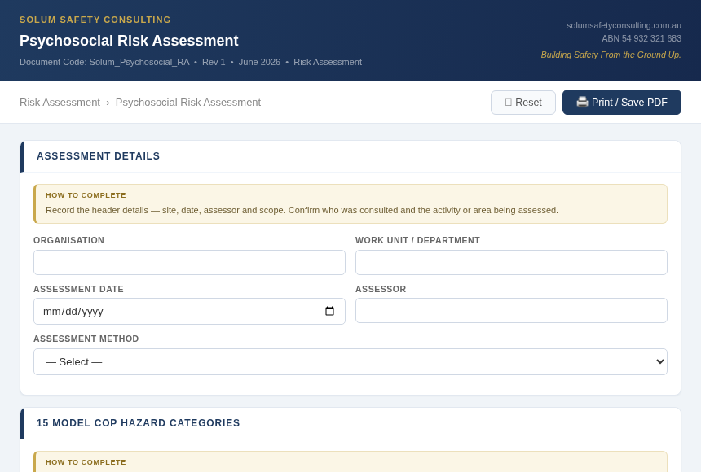
Task: Click the Assessor input field
Action: tap(511, 310)
